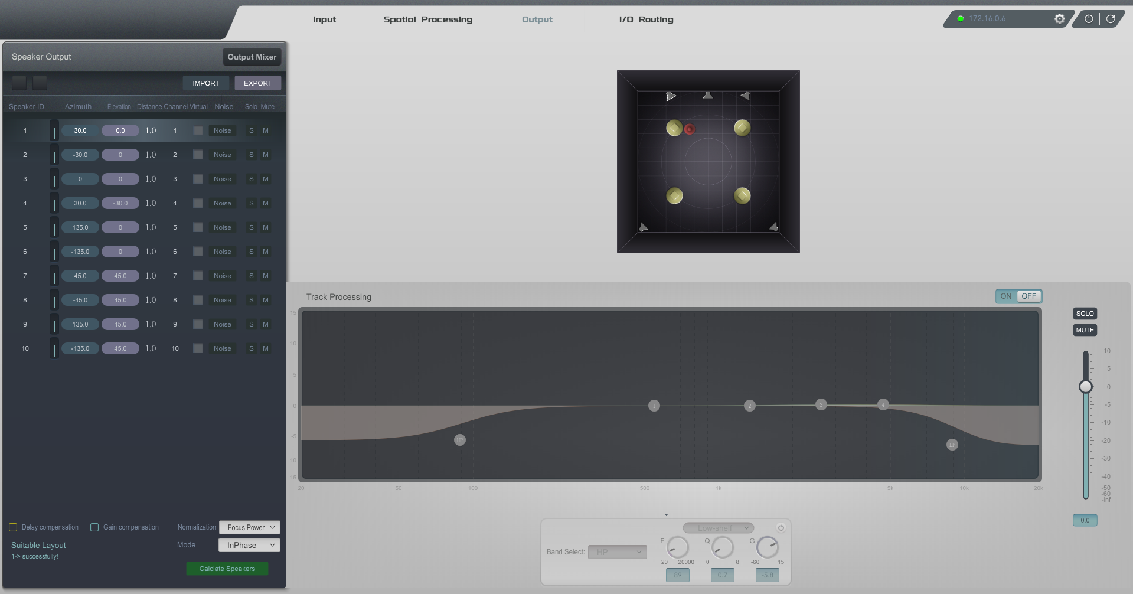Click the Q knob in the EQ panel
This screenshot has height=594, width=1133.
click(722, 547)
